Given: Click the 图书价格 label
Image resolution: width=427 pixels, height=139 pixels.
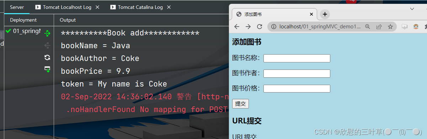Looking at the screenshot, I should coord(246,88).
